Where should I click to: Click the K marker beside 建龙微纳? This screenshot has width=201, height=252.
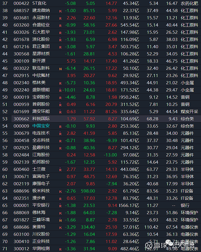(60, 11)
